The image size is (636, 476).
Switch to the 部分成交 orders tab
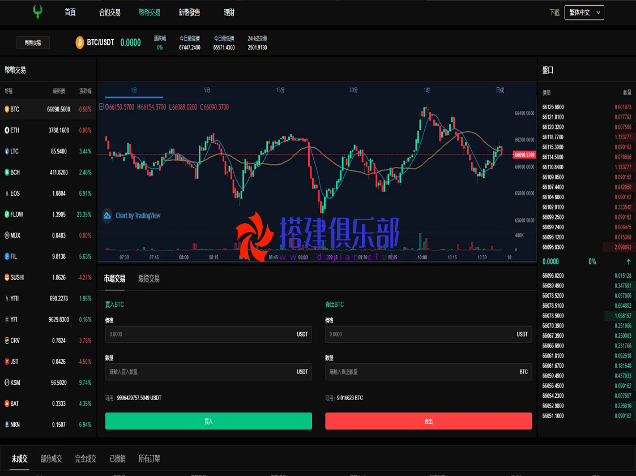tap(51, 458)
